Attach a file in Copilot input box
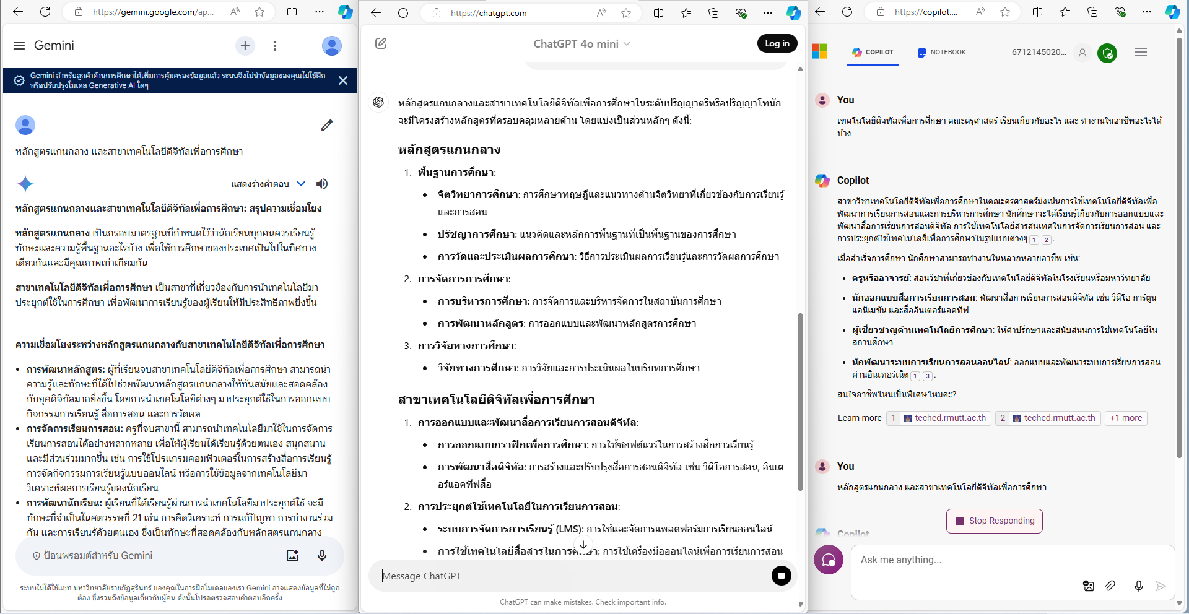Image resolution: width=1189 pixels, height=614 pixels. (1110, 586)
